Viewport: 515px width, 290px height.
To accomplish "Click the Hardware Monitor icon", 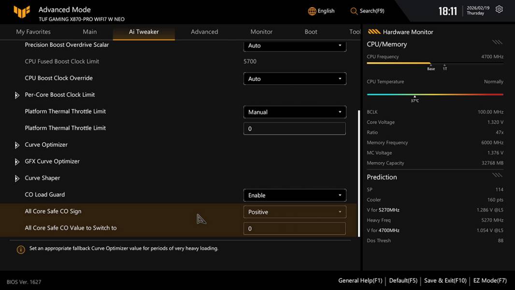I will 374,32.
